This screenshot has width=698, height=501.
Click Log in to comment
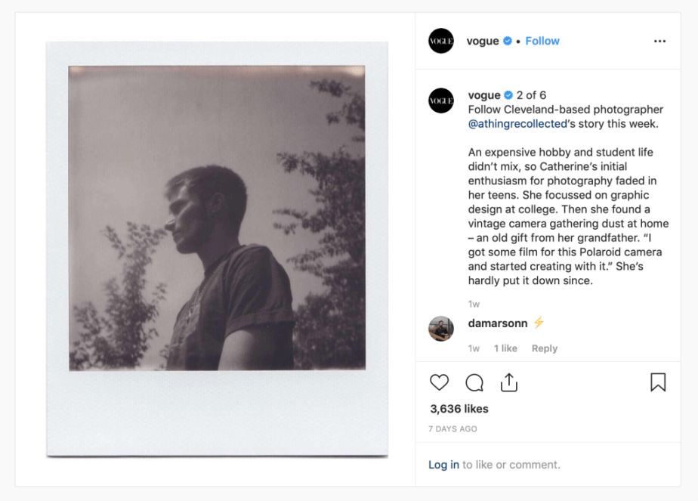[443, 465]
